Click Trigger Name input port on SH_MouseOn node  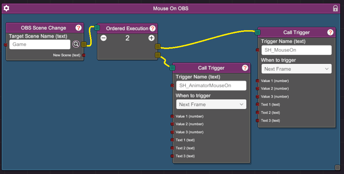258,50
